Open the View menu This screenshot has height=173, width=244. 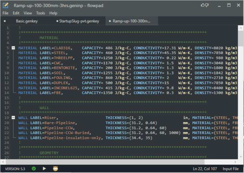pos(28,13)
